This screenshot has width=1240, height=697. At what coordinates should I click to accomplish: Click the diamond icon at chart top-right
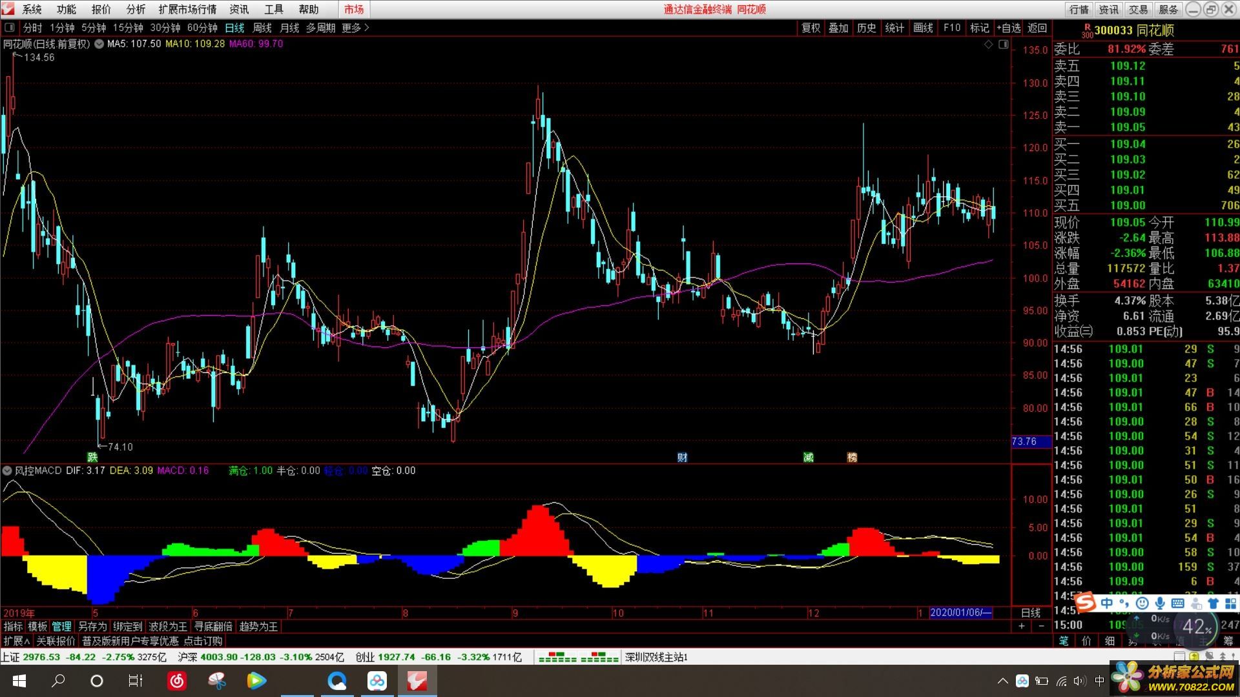(x=988, y=44)
